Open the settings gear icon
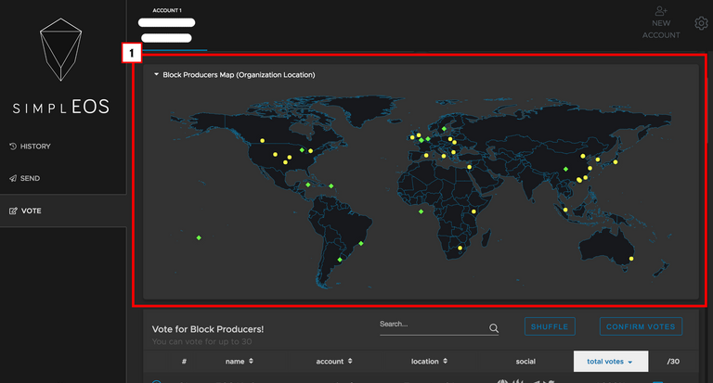 tap(701, 23)
